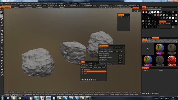Click the move-layer-down arrow icon
The image size is (178, 100).
coord(92,80)
